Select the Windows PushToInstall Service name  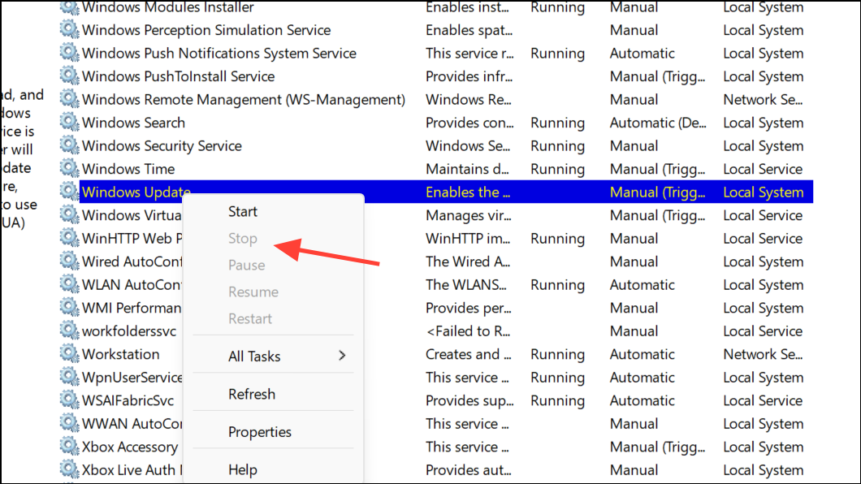pyautogui.click(x=179, y=76)
